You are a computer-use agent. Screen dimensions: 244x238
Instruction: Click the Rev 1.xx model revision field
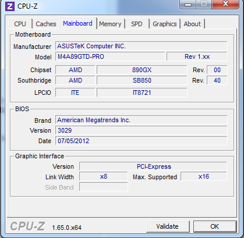pyautogui.click(x=197, y=56)
